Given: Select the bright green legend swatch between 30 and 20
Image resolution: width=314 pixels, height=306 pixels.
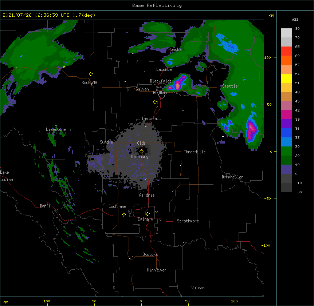Looking at the screenshot, I should click(x=286, y=151).
